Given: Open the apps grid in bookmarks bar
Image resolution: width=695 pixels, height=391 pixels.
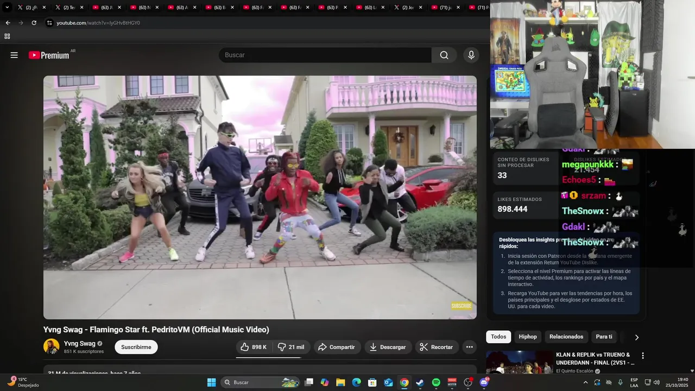Looking at the screenshot, I should (7, 36).
